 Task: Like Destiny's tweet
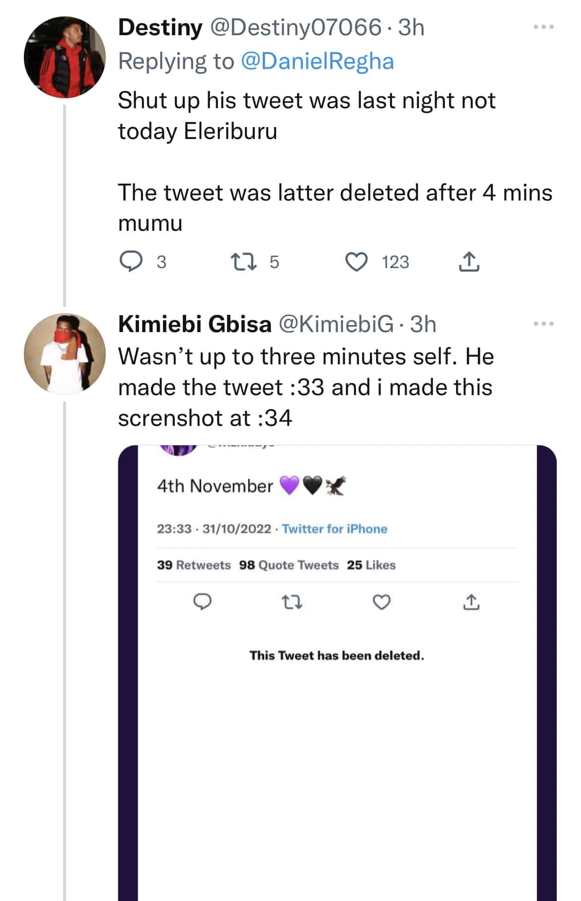tap(356, 262)
